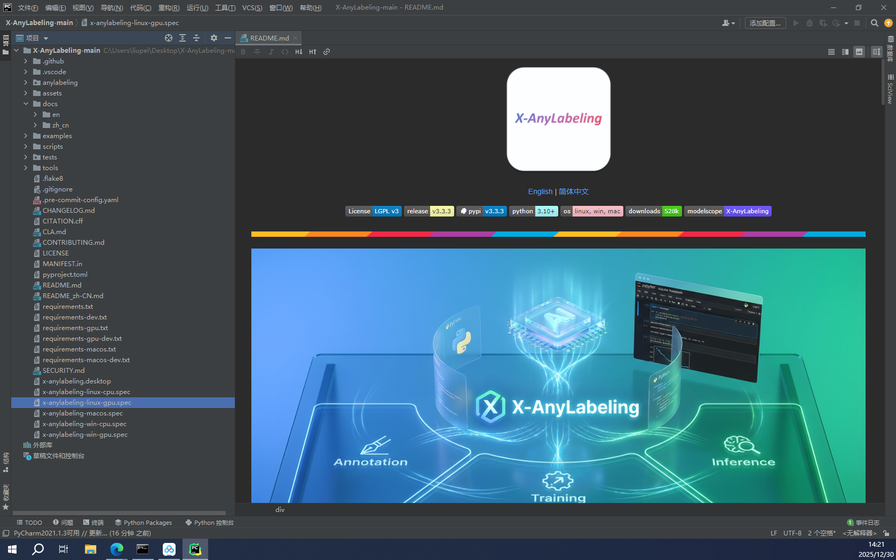Open the 运行(U) menu
Viewport: 896px width, 560px height.
click(x=197, y=7)
